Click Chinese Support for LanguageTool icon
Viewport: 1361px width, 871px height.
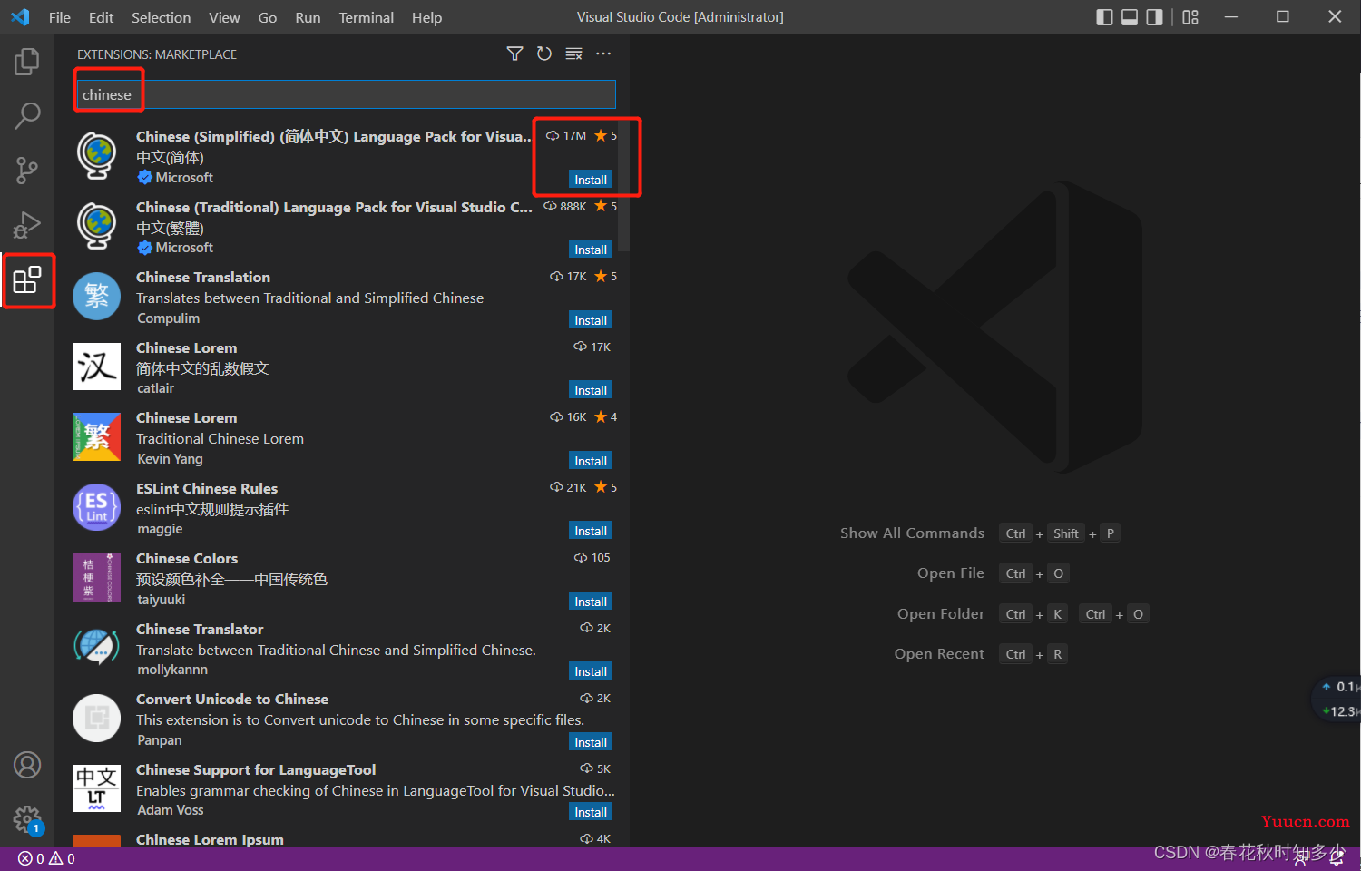click(x=96, y=788)
